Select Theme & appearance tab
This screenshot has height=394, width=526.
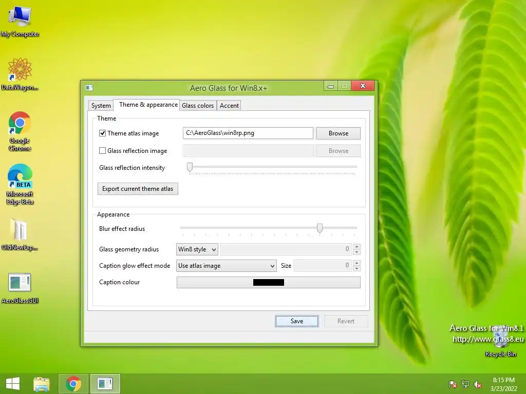(x=146, y=105)
